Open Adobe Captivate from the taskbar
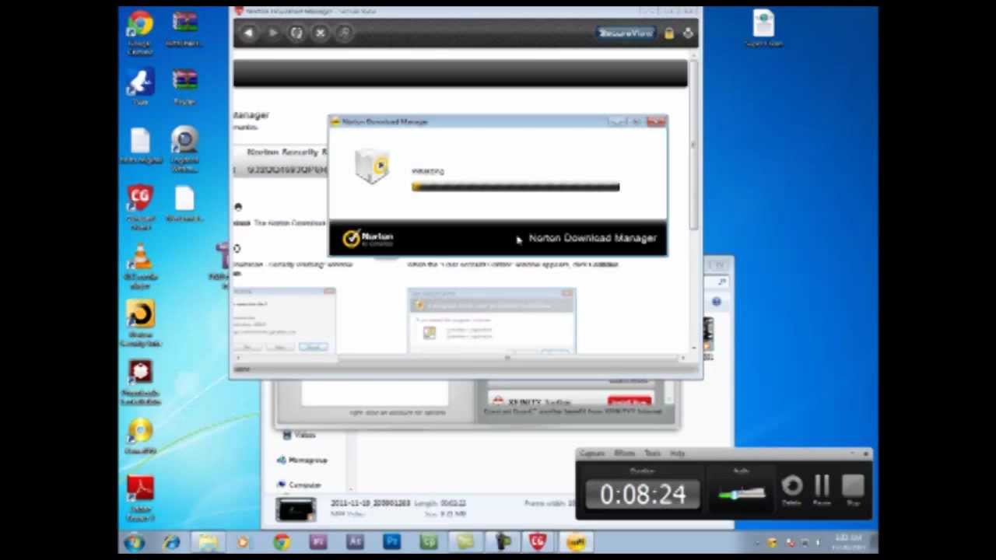 429,542
